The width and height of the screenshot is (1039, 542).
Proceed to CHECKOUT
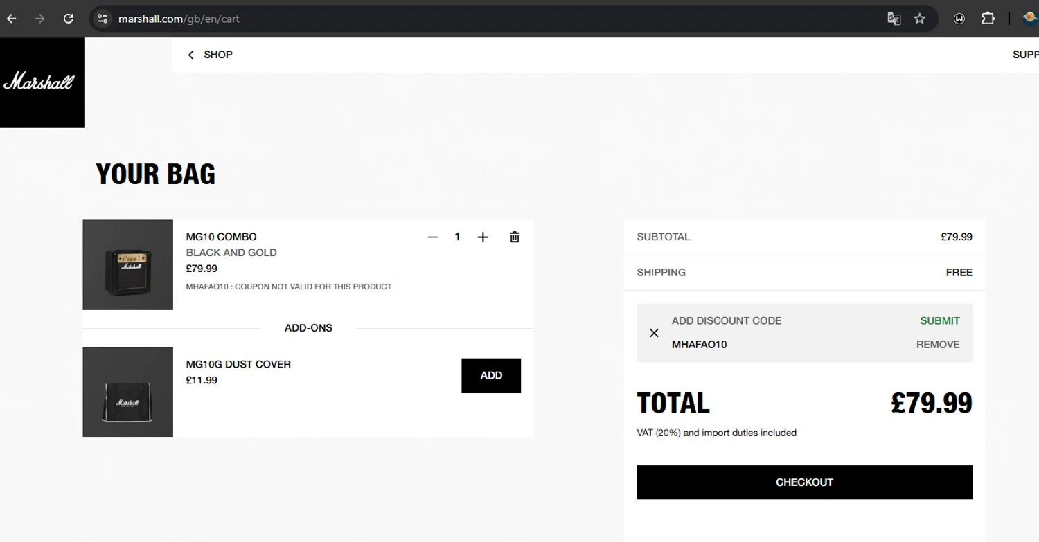[804, 482]
